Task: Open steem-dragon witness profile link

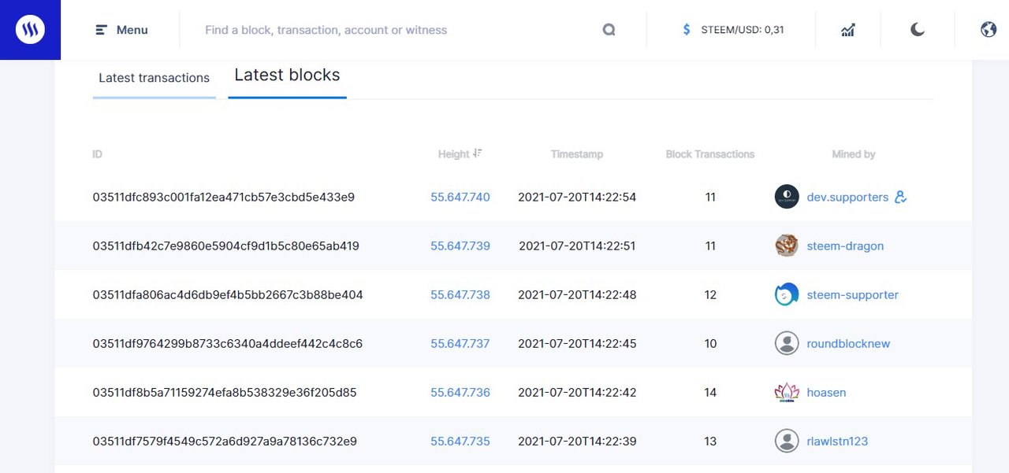Action: click(x=845, y=246)
